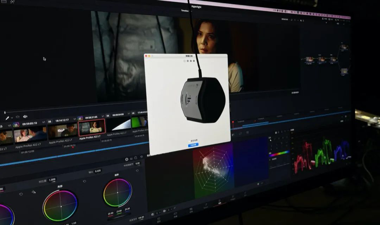Click the Timeline label above the viewer
Viewport: 380px width, 225px height.
tap(185, 11)
